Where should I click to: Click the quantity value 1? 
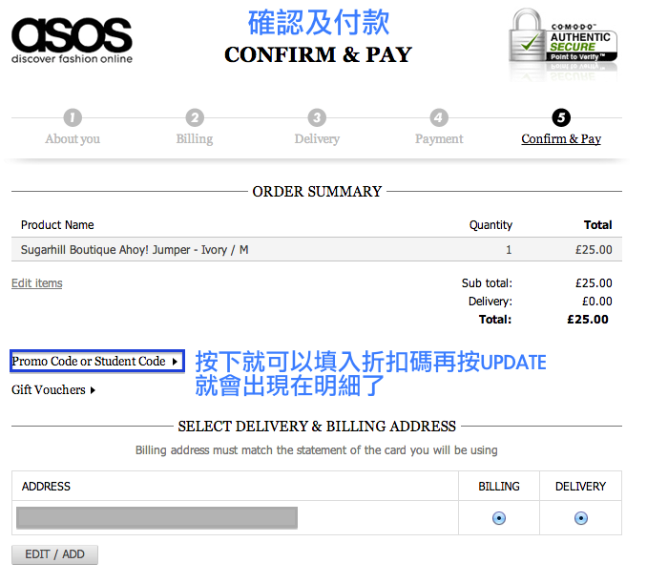(x=509, y=250)
